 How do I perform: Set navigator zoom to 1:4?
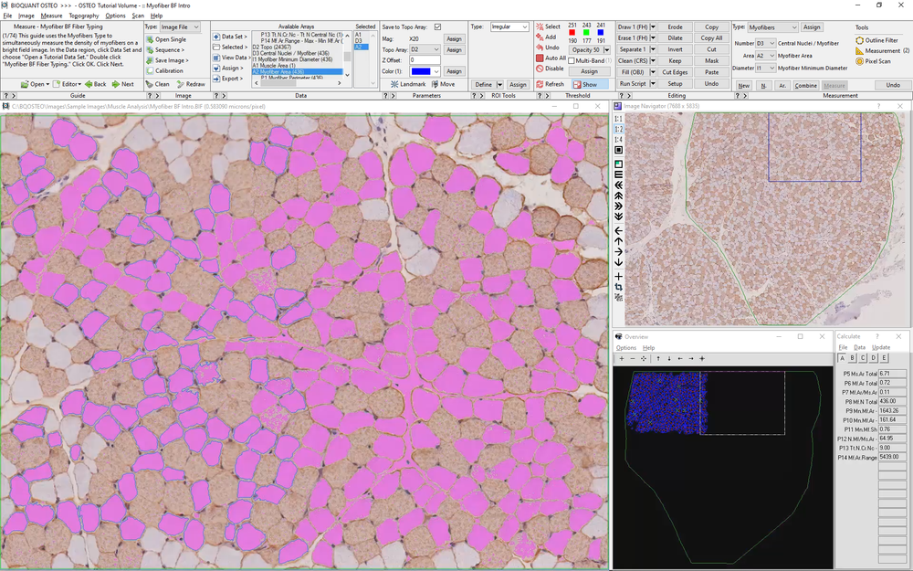[618, 140]
